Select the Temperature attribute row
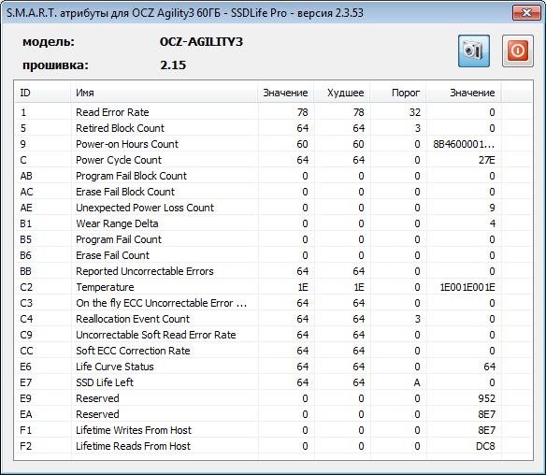The image size is (546, 475). (x=258, y=287)
